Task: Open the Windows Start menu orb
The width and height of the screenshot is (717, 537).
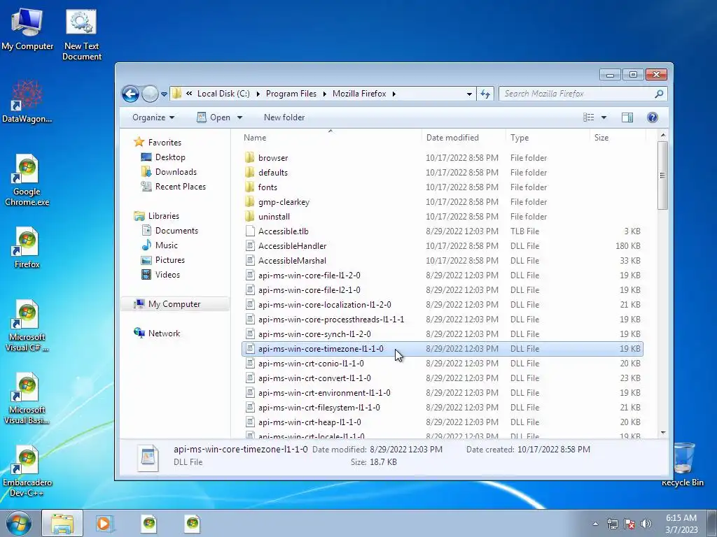Action: coord(19,524)
